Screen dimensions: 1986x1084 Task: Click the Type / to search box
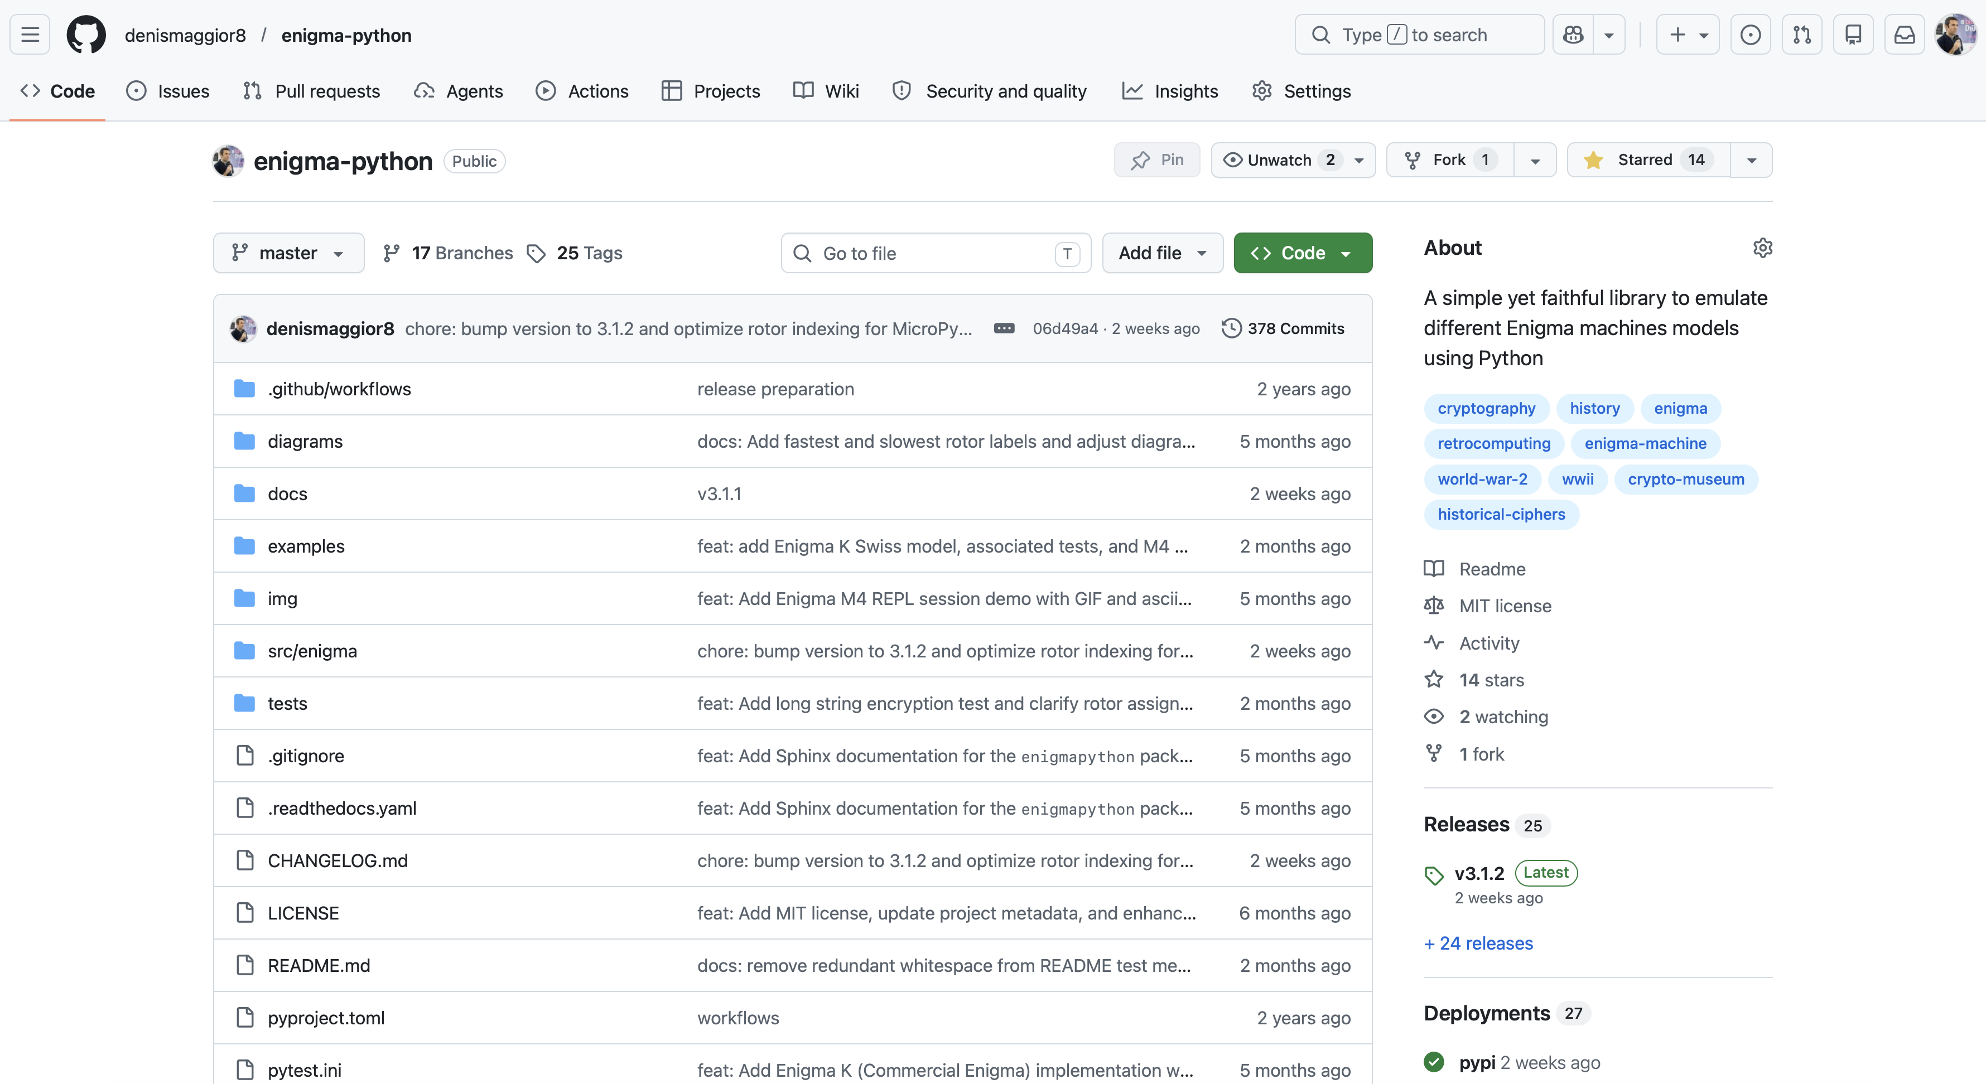click(1419, 35)
